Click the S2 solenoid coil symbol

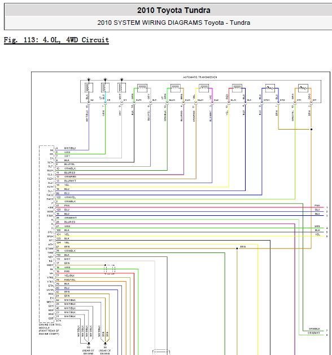click(89, 87)
